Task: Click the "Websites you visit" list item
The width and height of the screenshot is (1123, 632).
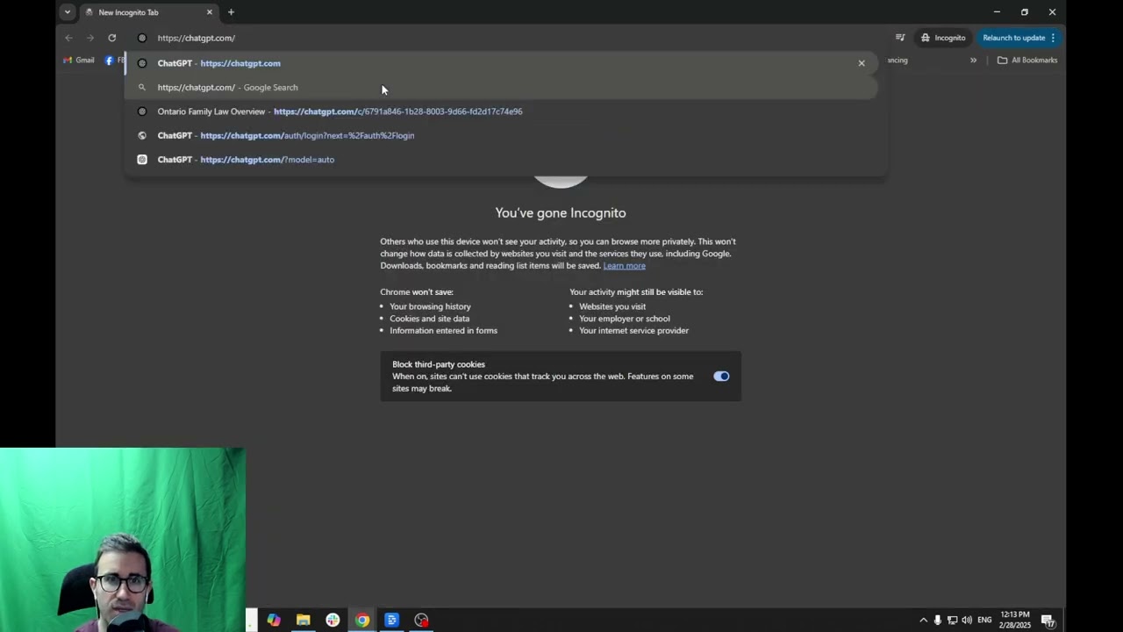Action: (x=612, y=306)
